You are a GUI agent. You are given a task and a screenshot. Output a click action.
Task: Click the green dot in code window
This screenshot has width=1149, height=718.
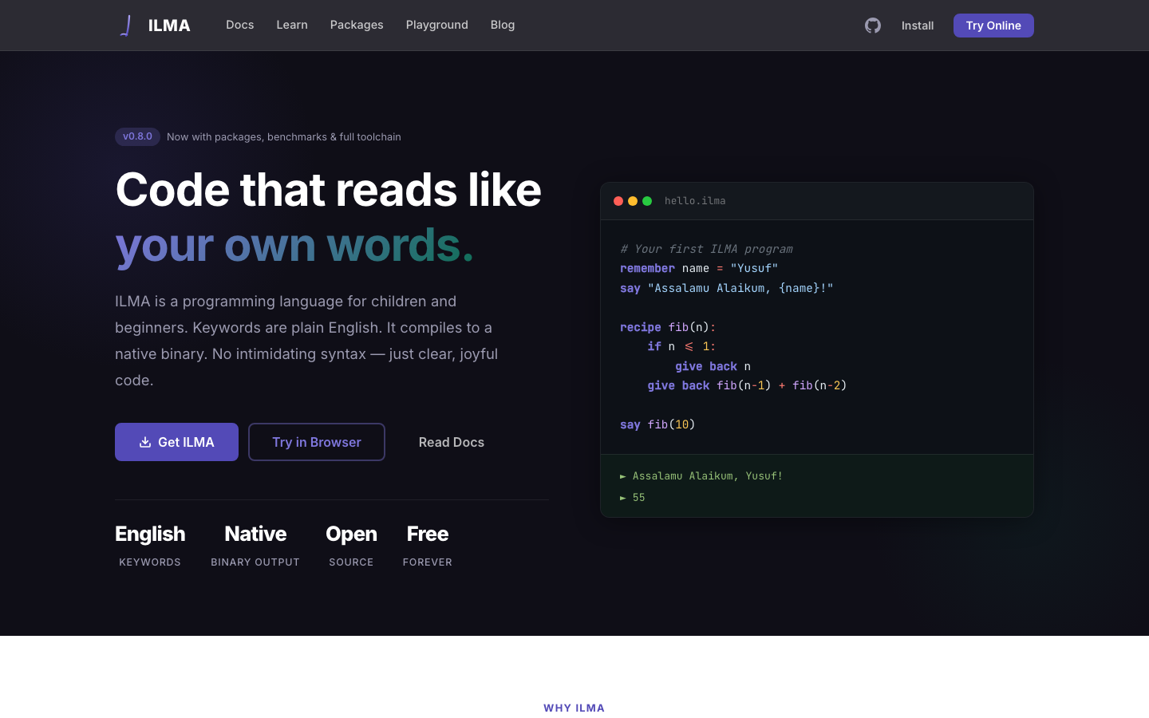coord(647,201)
